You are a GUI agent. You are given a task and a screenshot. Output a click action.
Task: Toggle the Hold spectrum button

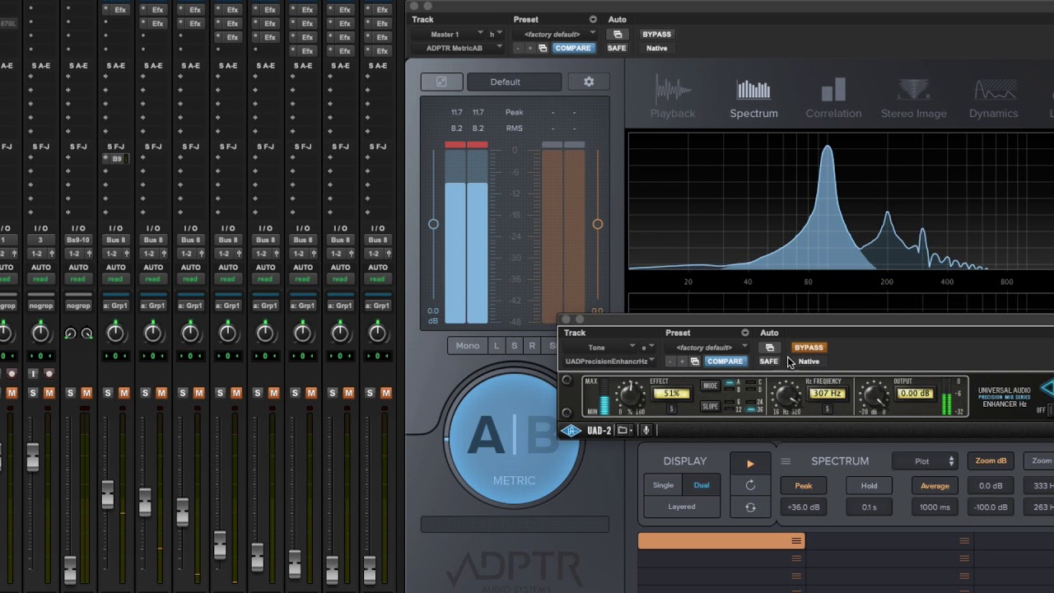coord(869,486)
